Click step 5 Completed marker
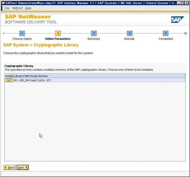The image size is (190, 177). pyautogui.click(x=166, y=33)
